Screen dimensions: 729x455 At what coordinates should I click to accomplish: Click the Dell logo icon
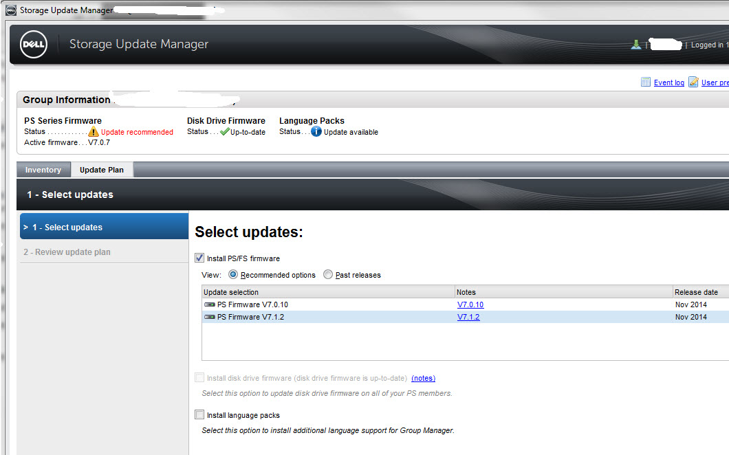pos(34,44)
